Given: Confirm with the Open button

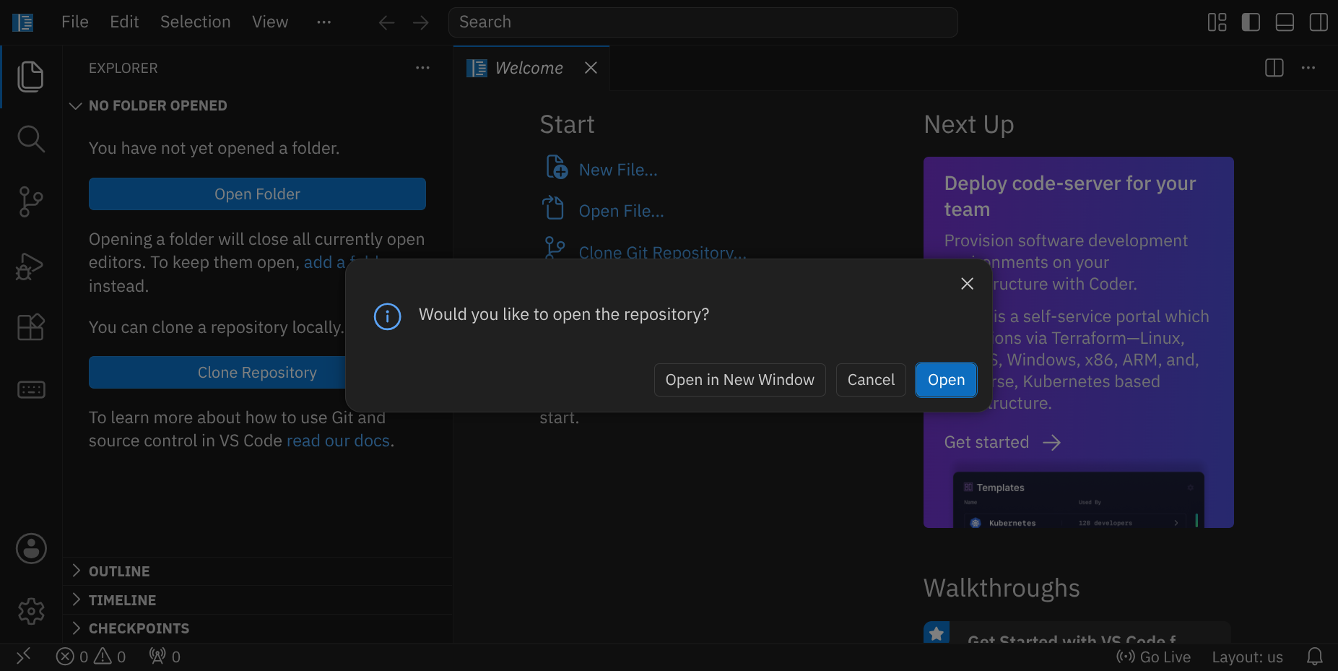Looking at the screenshot, I should 946,380.
